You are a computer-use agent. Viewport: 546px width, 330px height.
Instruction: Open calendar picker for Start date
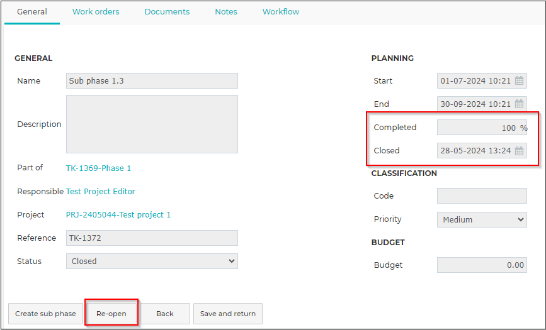point(519,80)
